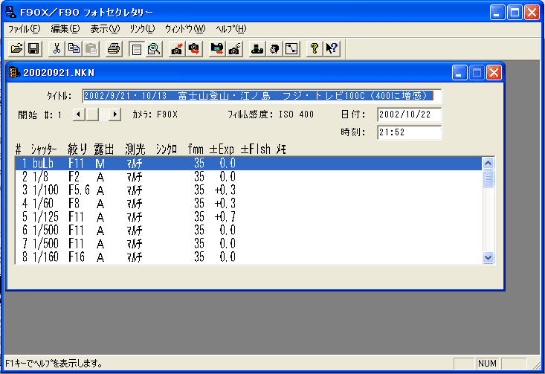545x374 pixels.
Task: Click in the 時刻 time field
Action: tap(409, 132)
